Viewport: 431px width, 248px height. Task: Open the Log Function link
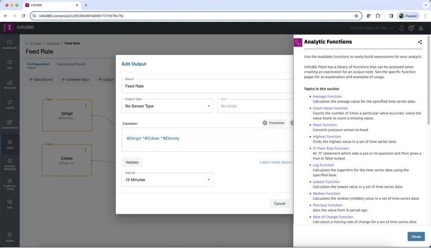[323, 165]
